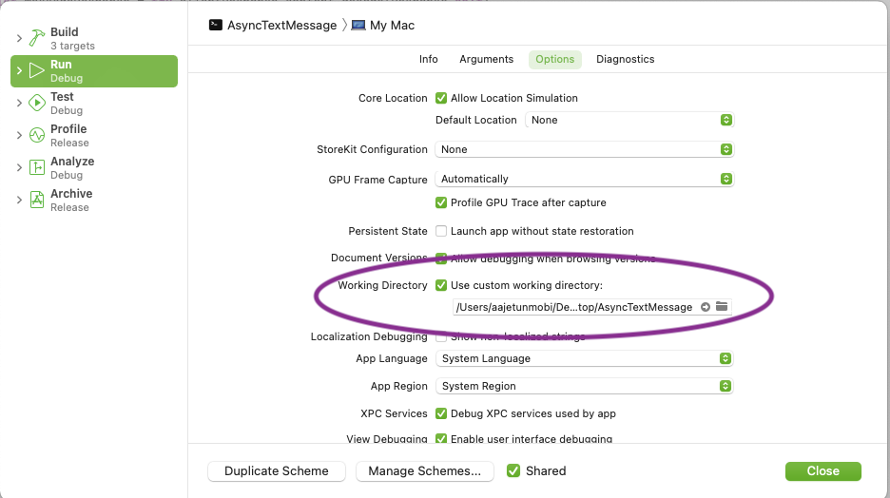890x498 pixels.
Task: Select the Build hammer icon
Action: pos(37,38)
